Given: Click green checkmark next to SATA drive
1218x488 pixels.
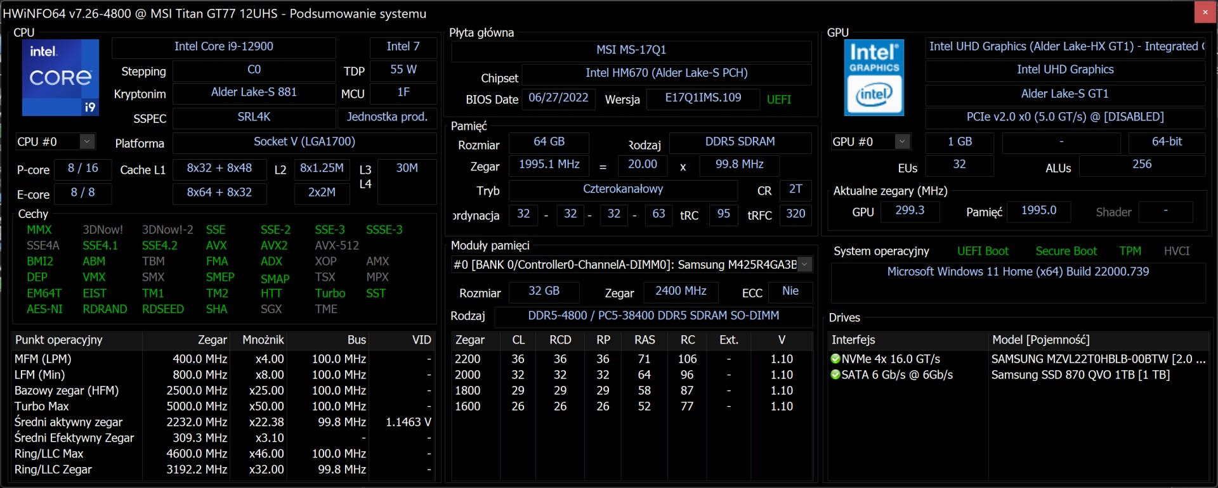Looking at the screenshot, I should tap(835, 375).
